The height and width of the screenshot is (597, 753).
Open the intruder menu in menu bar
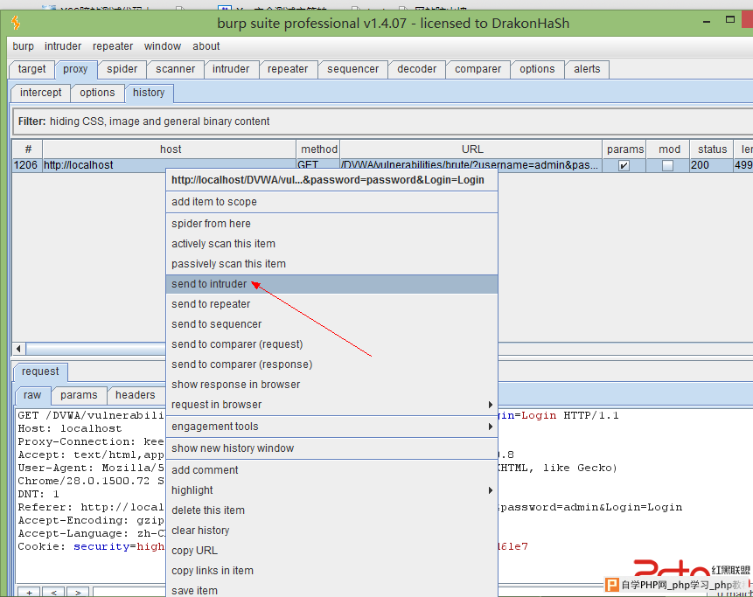[63, 46]
